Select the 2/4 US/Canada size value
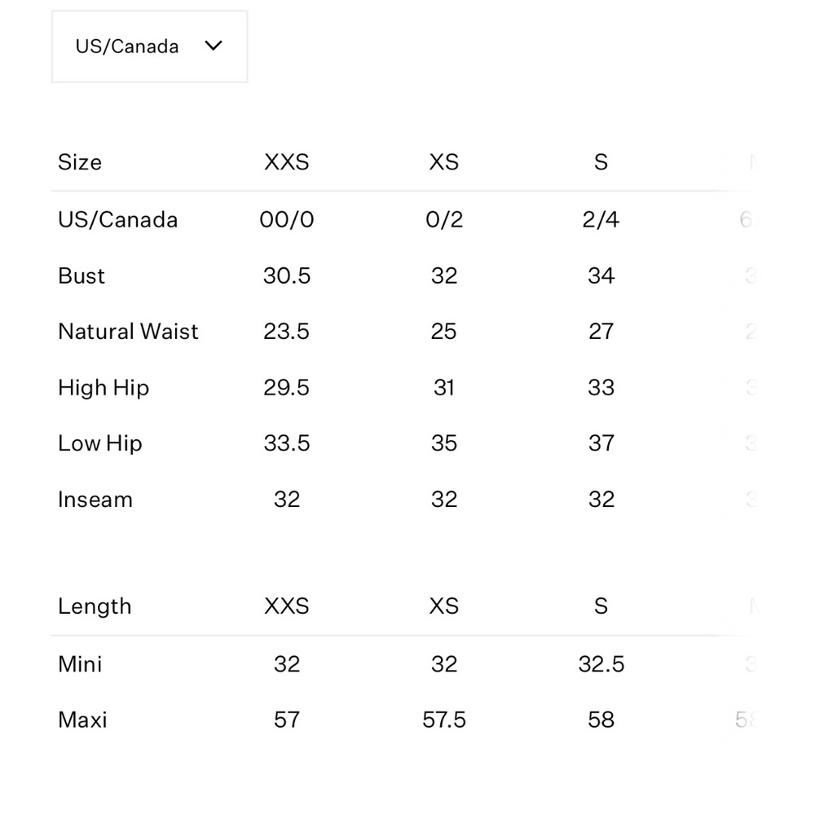The height and width of the screenshot is (815, 815). coord(601,220)
